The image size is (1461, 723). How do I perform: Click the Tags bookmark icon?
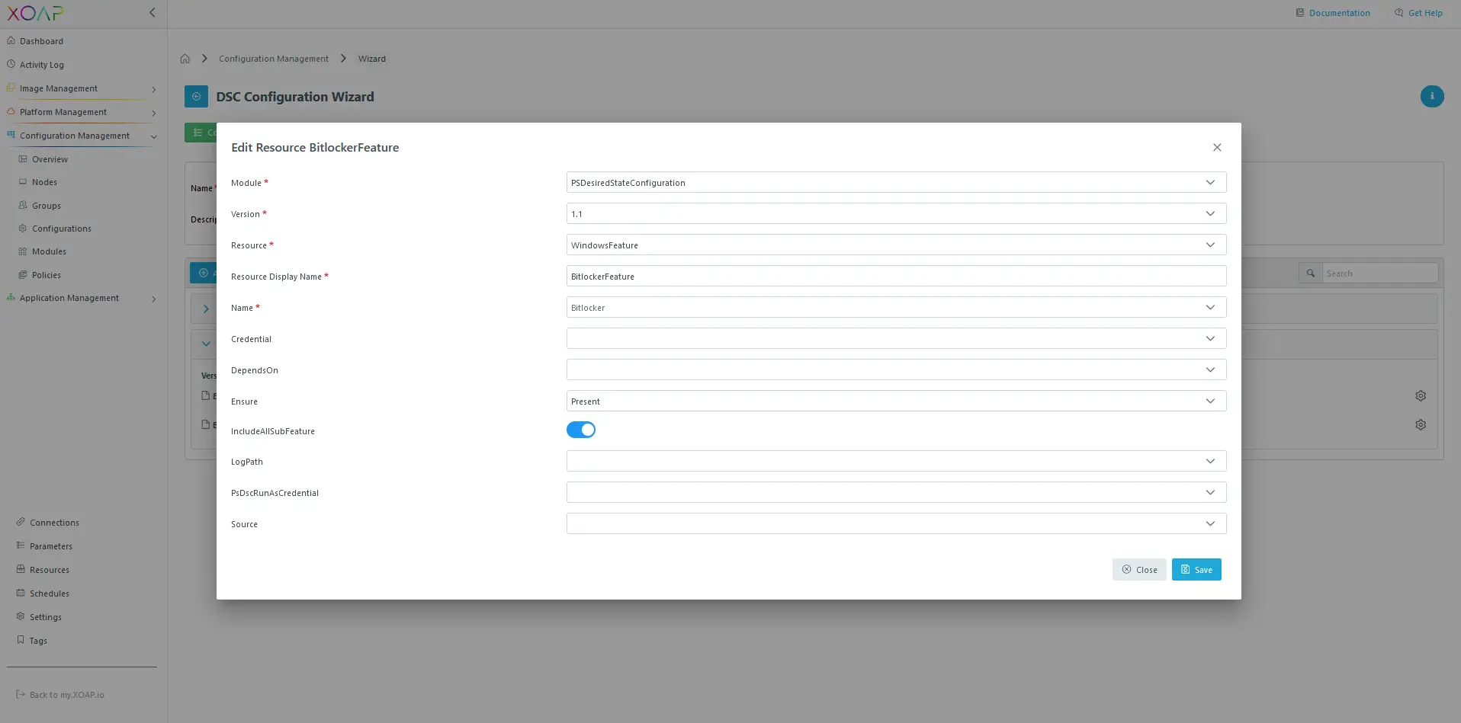coord(21,640)
